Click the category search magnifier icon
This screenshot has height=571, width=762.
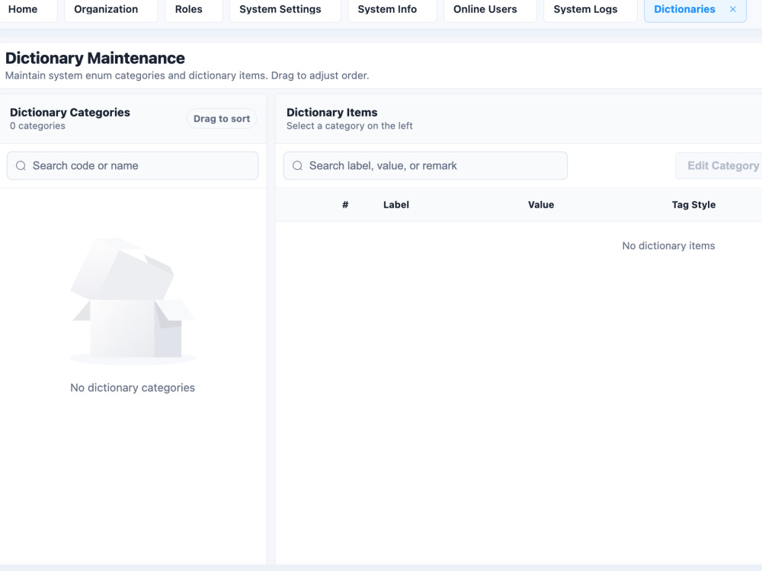coord(21,165)
